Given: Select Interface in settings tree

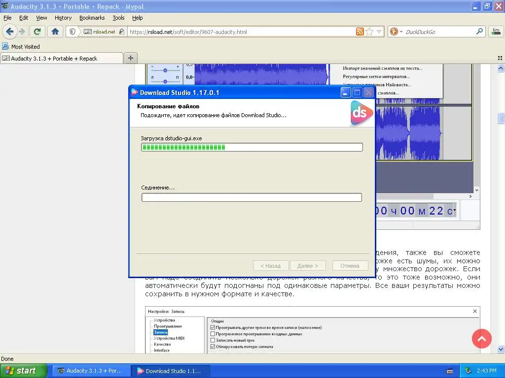Looking at the screenshot, I should point(162,350).
